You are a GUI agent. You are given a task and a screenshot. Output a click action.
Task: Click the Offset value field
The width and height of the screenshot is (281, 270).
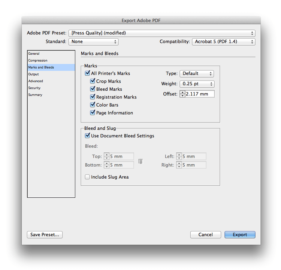tap(200, 94)
